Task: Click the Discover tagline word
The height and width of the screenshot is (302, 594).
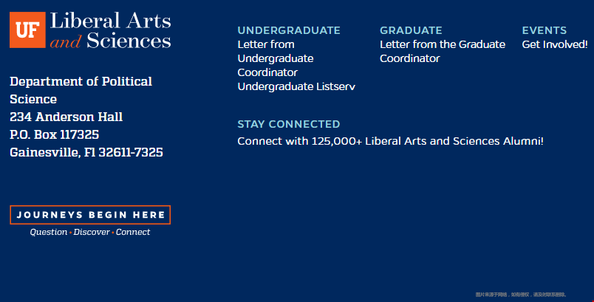Action: (92, 233)
